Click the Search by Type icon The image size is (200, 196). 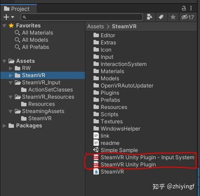(x=150, y=17)
